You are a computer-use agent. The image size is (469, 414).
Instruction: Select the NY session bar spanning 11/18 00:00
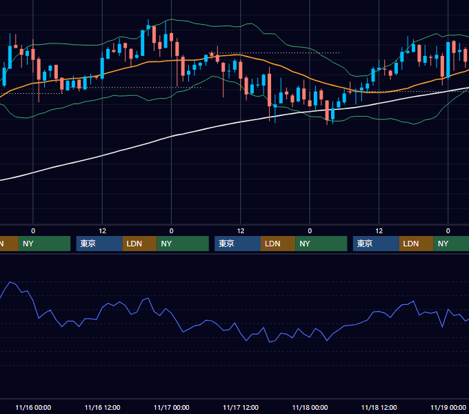321,244
